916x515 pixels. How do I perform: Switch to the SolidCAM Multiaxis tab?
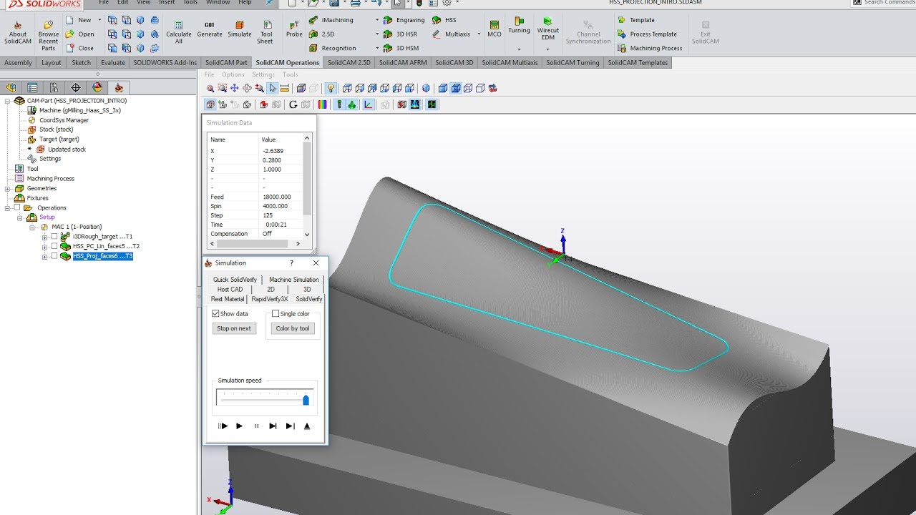click(x=510, y=63)
